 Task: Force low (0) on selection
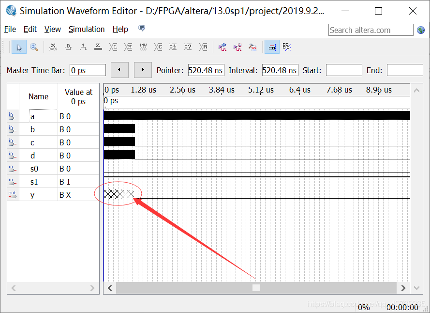[68, 47]
